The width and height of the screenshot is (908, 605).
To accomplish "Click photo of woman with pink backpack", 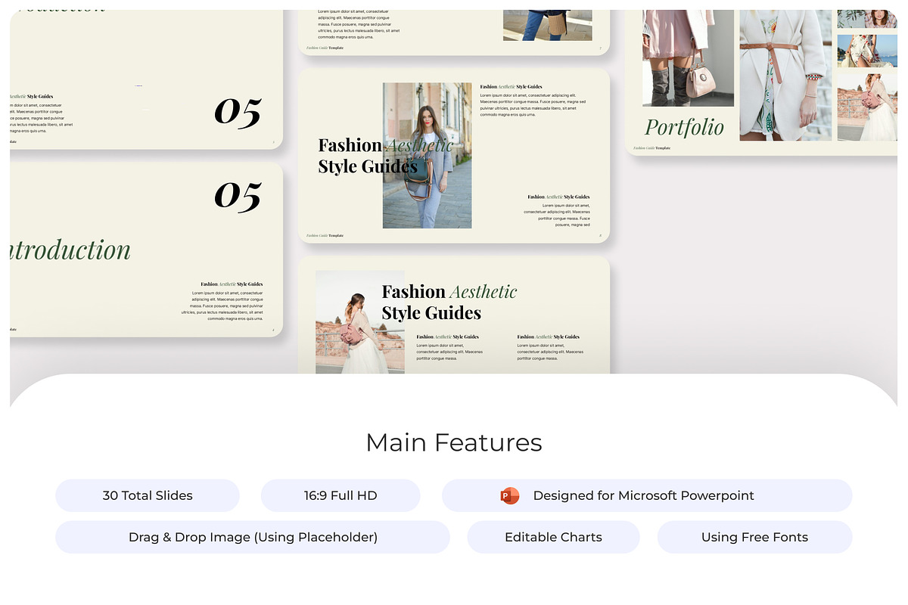I will tap(360, 322).
